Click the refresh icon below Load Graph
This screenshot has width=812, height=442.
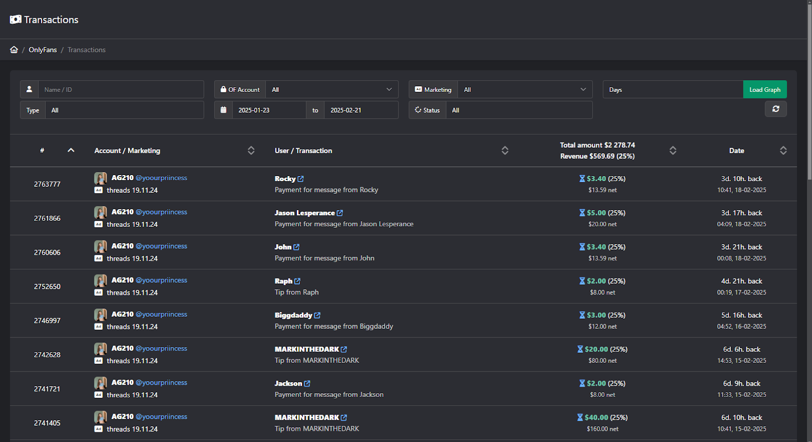tap(776, 109)
